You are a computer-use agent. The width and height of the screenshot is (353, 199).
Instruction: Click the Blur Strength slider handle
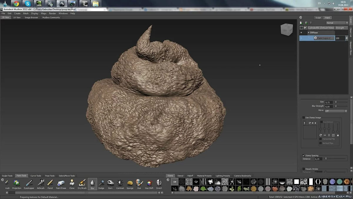click(336, 106)
